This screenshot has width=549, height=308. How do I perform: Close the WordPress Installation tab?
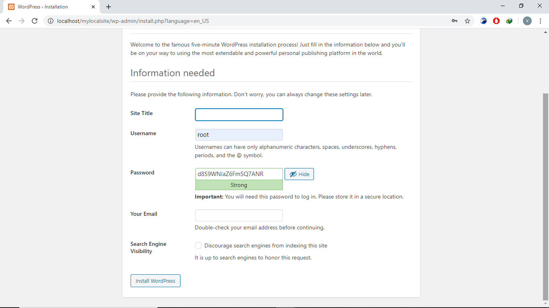93,7
